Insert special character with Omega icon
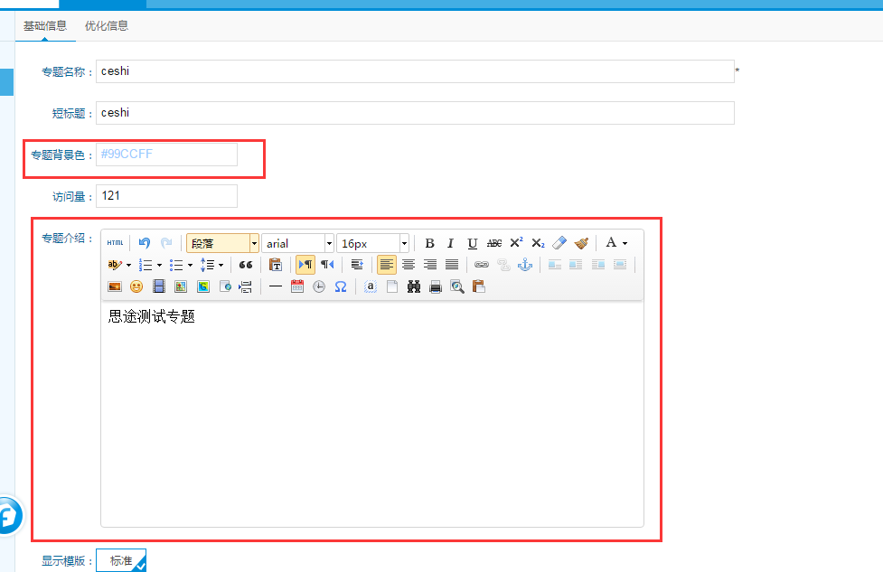This screenshot has width=883, height=572. (x=341, y=286)
